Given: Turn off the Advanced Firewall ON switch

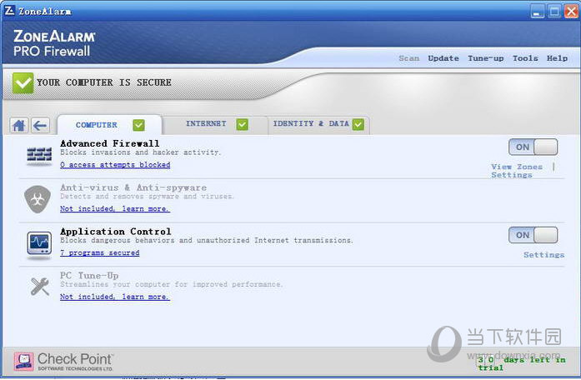Looking at the screenshot, I should [533, 147].
